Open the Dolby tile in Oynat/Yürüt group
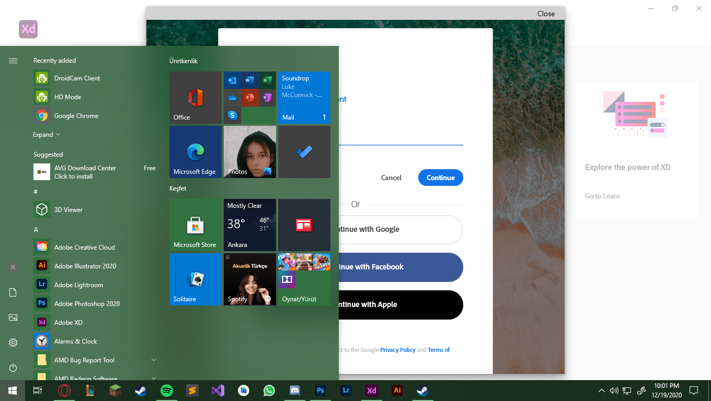This screenshot has width=711, height=401. (287, 279)
